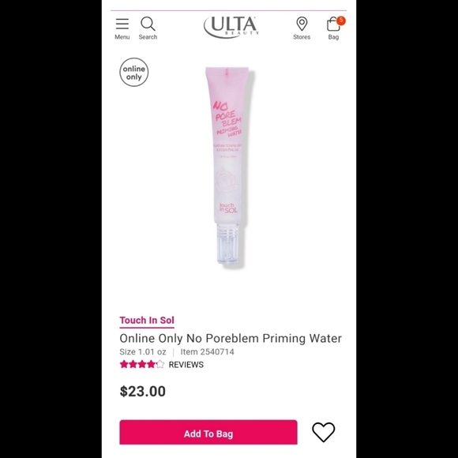Open the hamburger Menu icon
458x458 pixels.
(x=122, y=24)
